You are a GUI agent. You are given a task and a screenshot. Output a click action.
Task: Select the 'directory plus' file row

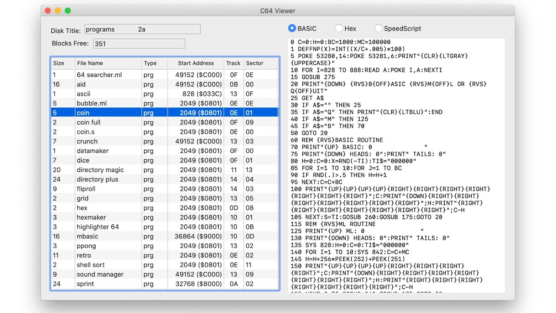click(165, 180)
